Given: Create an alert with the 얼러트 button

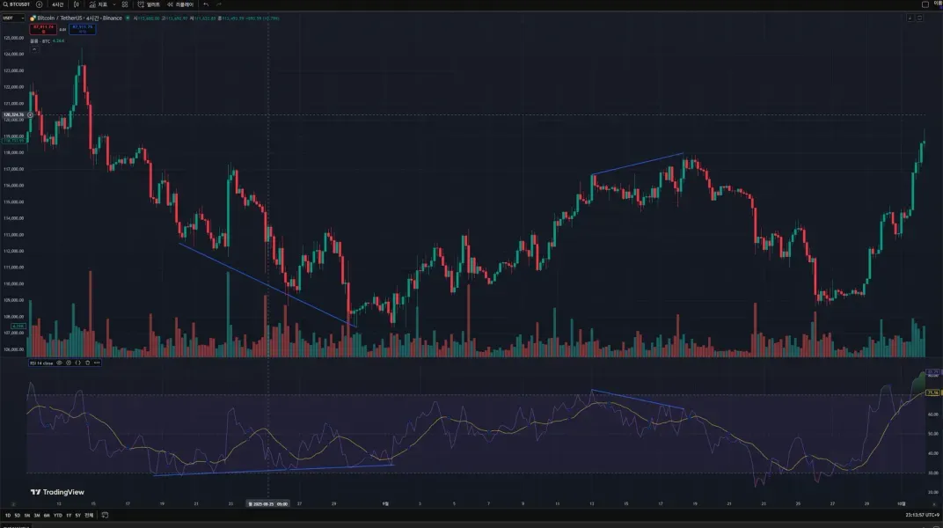Looking at the screenshot, I should 149,4.
